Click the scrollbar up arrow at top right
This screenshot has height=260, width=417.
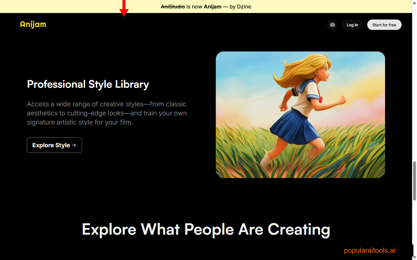[x=414, y=3]
